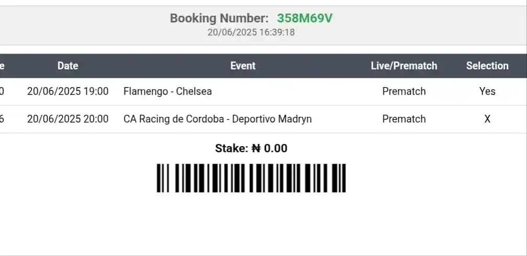
Task: Select the Flamengo - Chelsea event
Action: pyautogui.click(x=167, y=91)
